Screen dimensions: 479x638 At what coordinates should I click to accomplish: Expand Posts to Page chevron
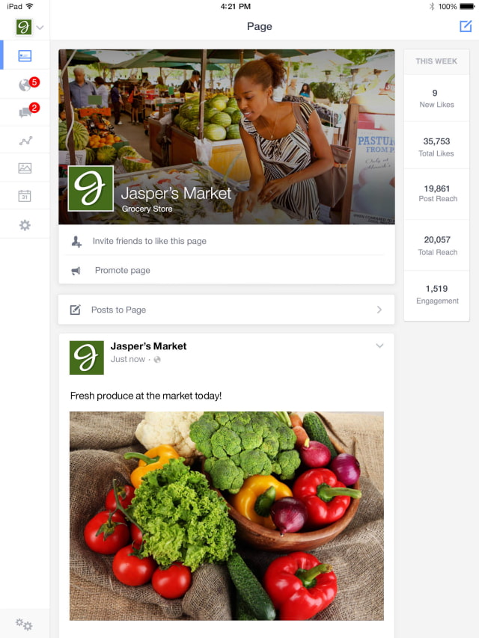[x=379, y=310]
